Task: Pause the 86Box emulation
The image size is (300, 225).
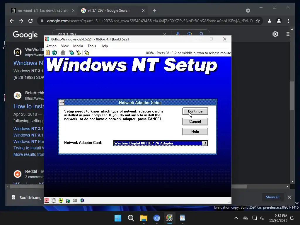Action: [x=48, y=53]
